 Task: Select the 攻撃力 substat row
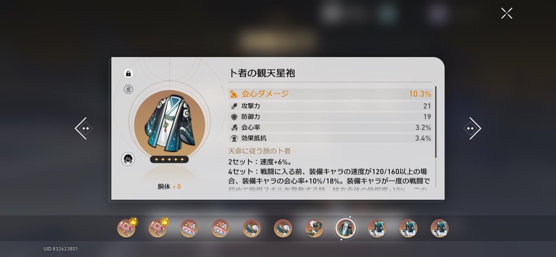(x=330, y=106)
